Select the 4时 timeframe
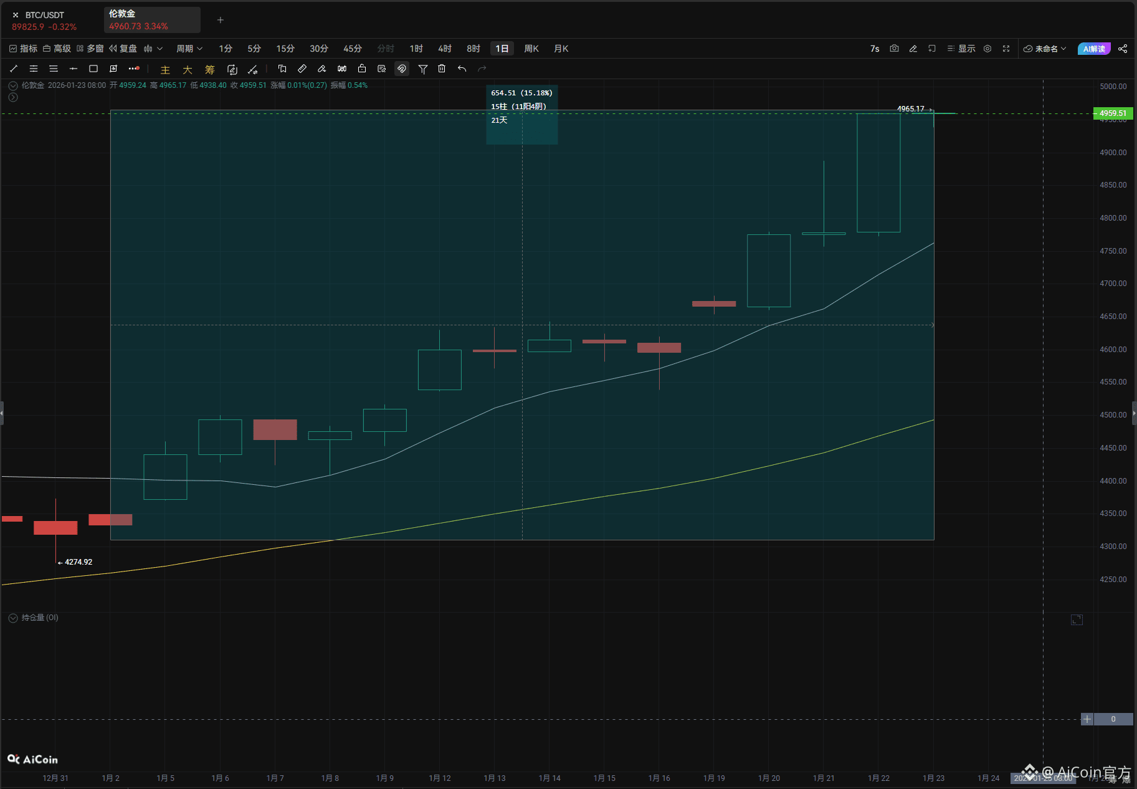This screenshot has width=1137, height=789. click(x=445, y=49)
